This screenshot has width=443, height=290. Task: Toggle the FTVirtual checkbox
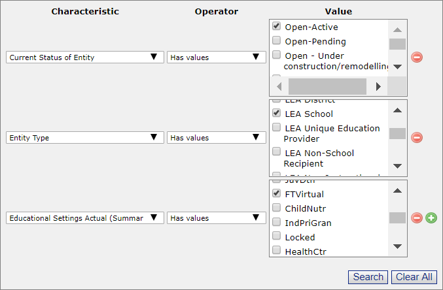tap(277, 194)
